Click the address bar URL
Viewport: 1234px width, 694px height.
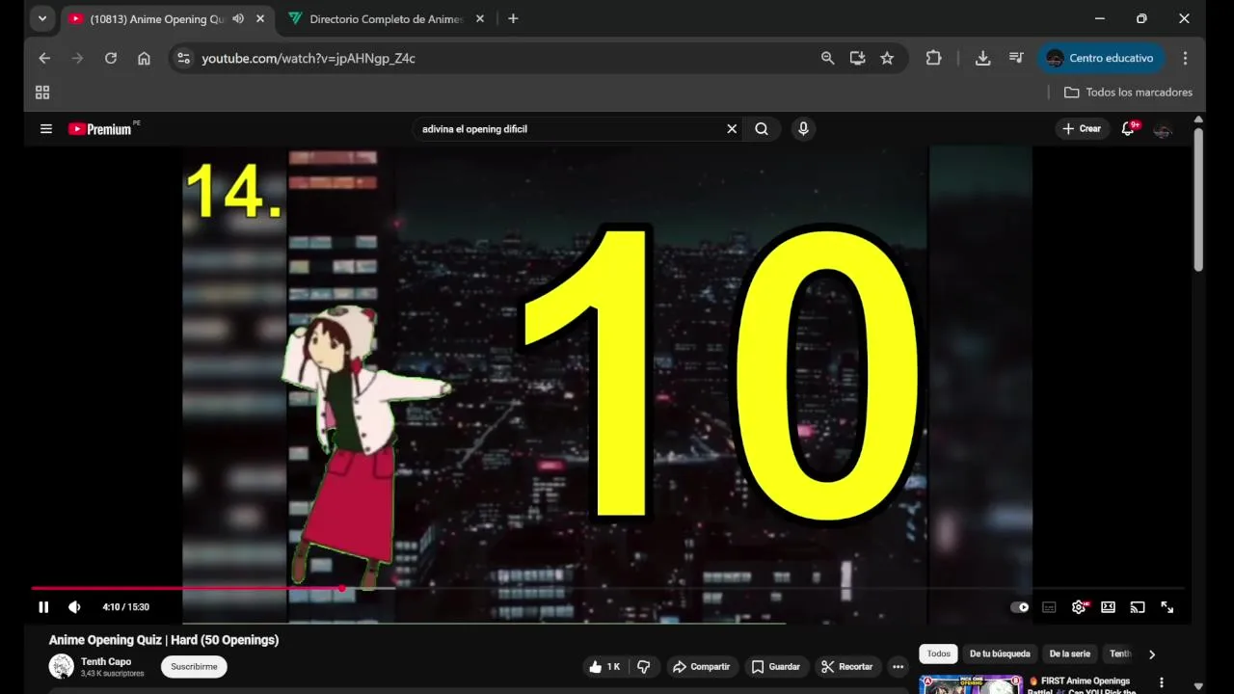pos(308,58)
